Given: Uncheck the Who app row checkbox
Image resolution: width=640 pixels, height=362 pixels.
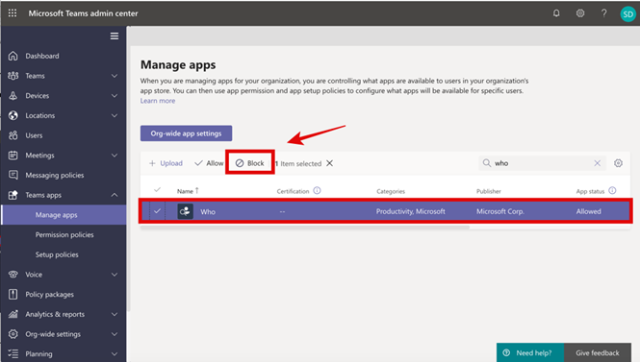Looking at the screenshot, I should pos(157,211).
